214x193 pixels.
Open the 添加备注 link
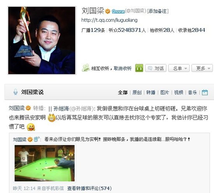(x=158, y=11)
